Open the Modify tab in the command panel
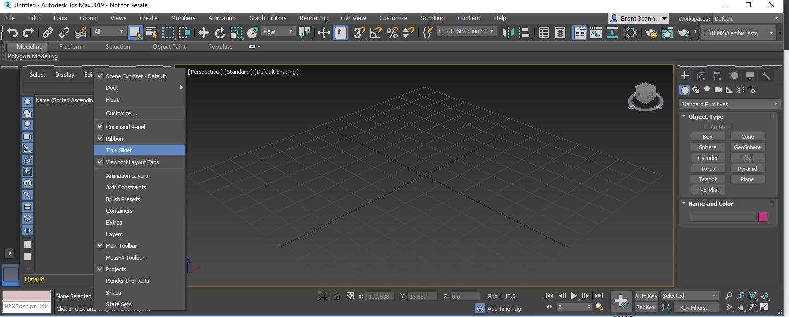 701,76
